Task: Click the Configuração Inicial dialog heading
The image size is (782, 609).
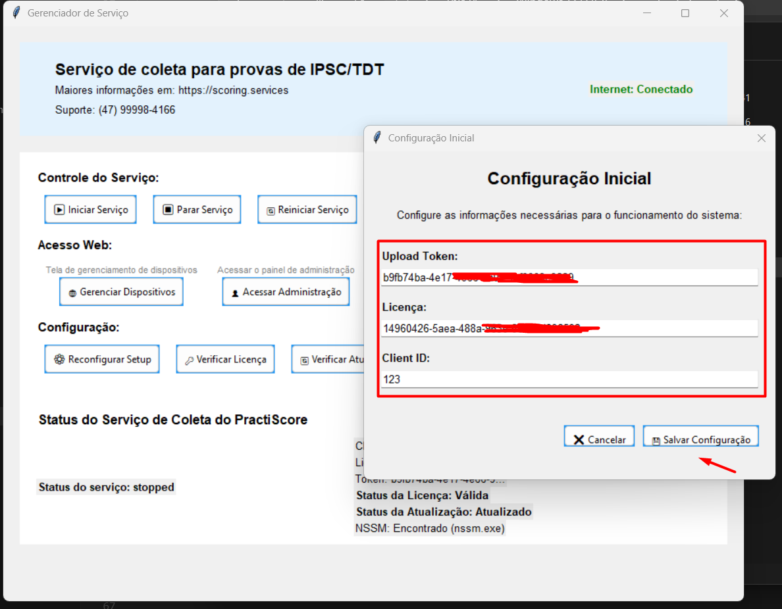Action: coord(569,178)
